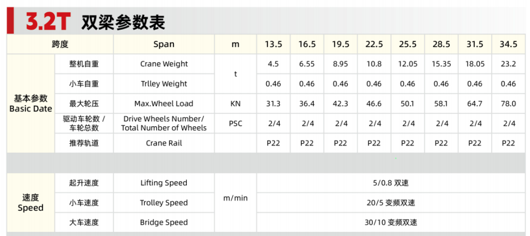The height and width of the screenshot is (236, 530).
Task: Select Drive Wheels Number label cell
Action: click(x=164, y=123)
